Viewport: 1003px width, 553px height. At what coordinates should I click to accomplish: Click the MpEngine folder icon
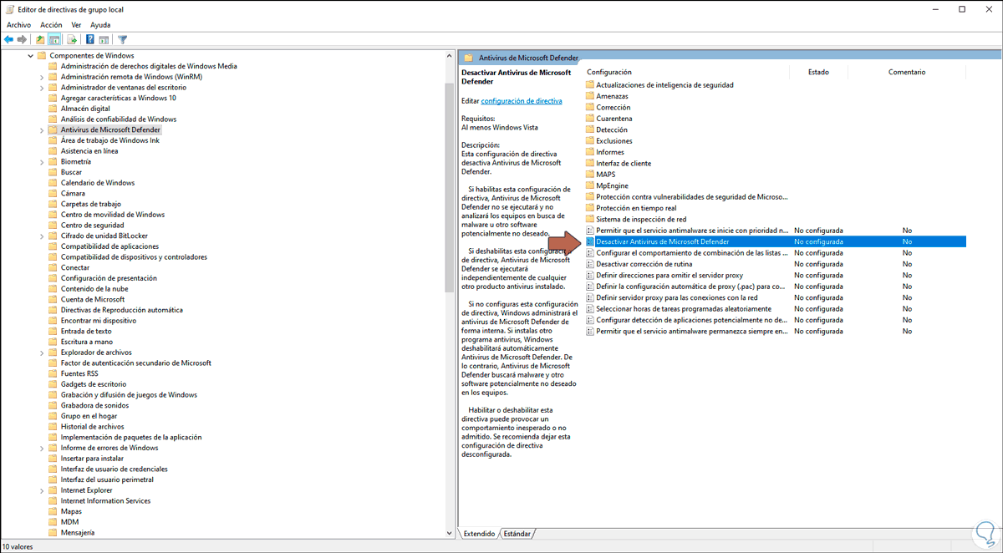click(590, 185)
